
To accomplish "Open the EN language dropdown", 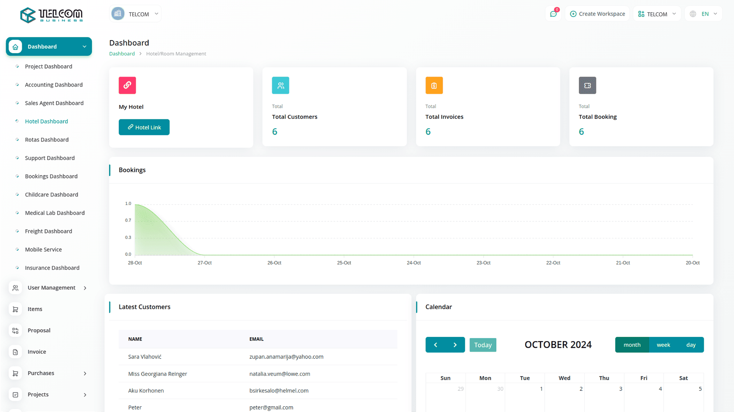I will coord(704,14).
